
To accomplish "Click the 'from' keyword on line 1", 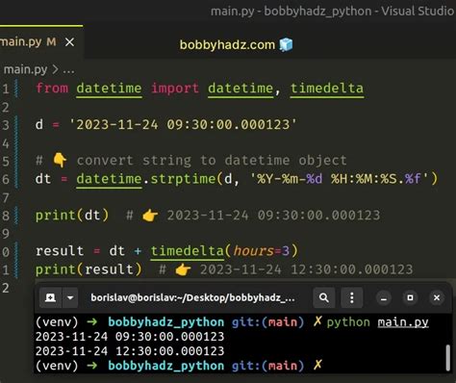I will [x=52, y=88].
